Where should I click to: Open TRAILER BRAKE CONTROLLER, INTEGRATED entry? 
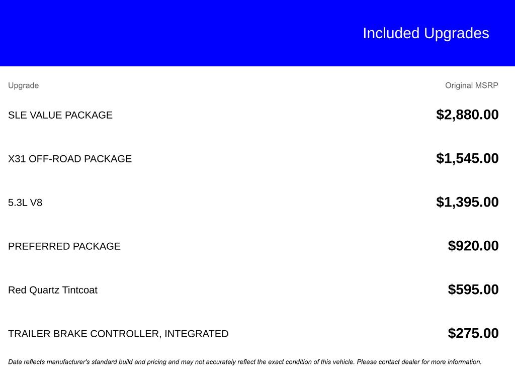coord(118,334)
